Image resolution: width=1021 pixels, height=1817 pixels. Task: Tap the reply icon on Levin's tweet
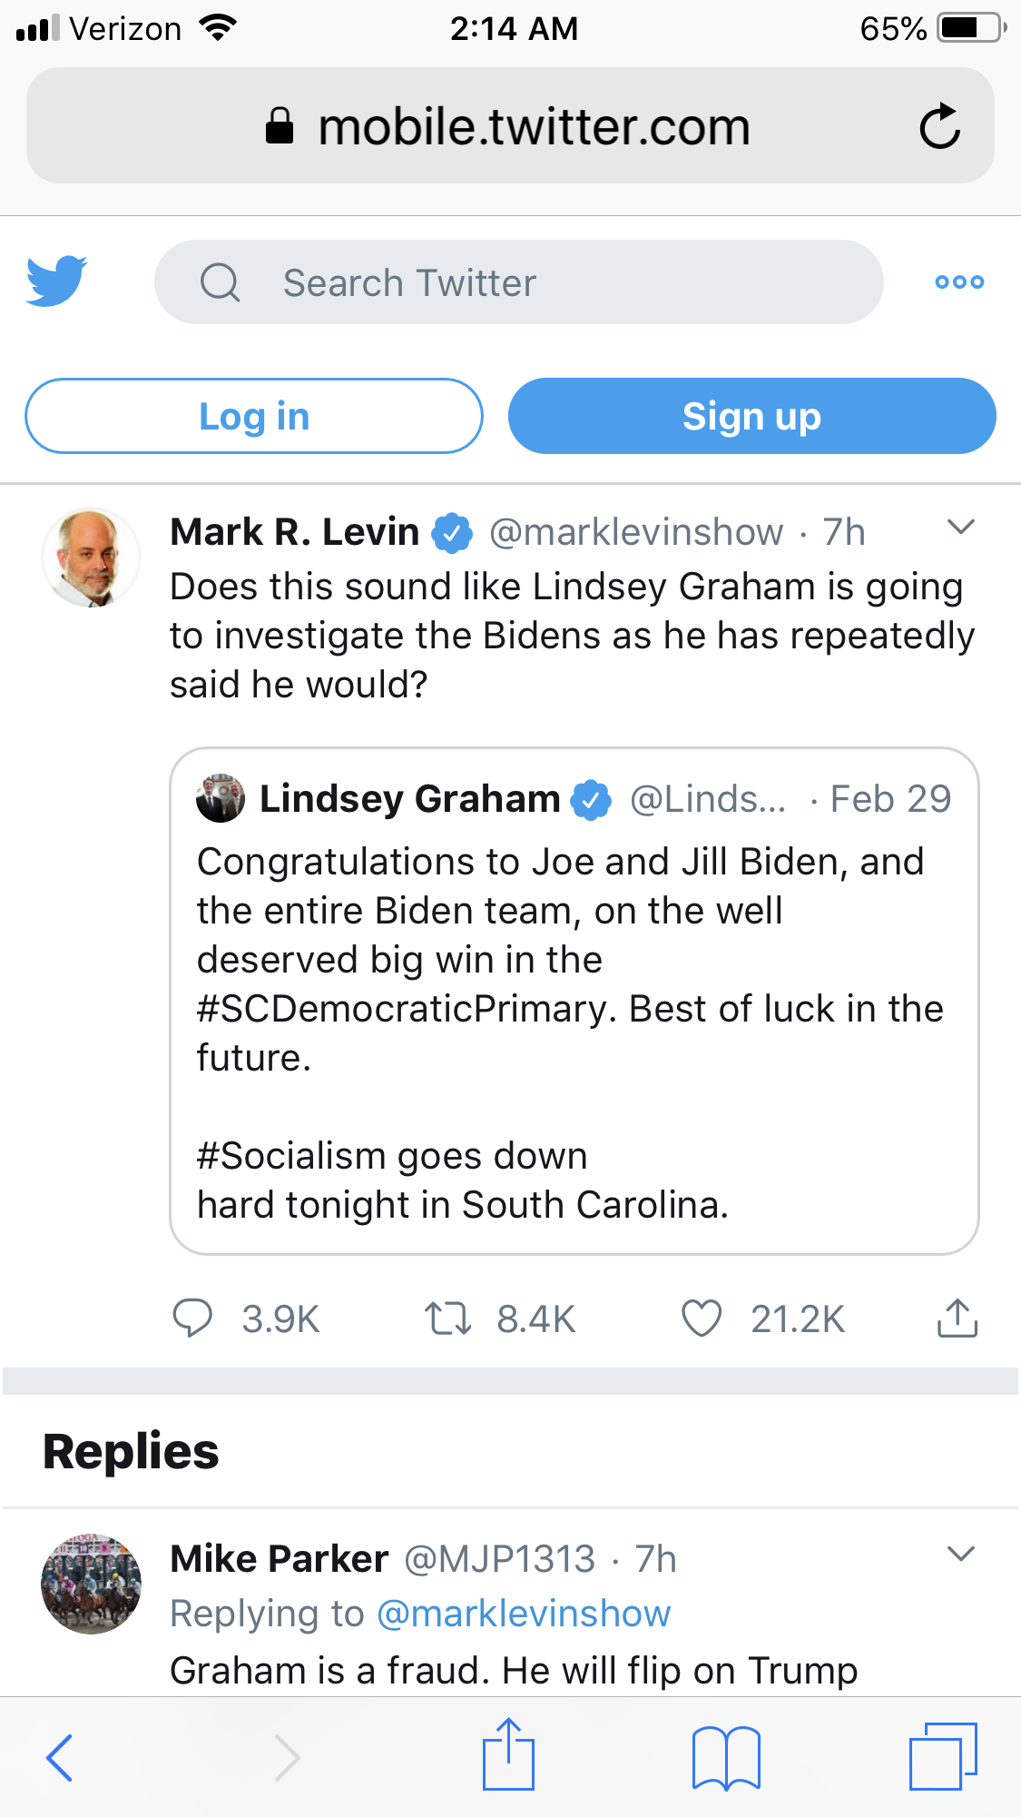(x=192, y=1318)
